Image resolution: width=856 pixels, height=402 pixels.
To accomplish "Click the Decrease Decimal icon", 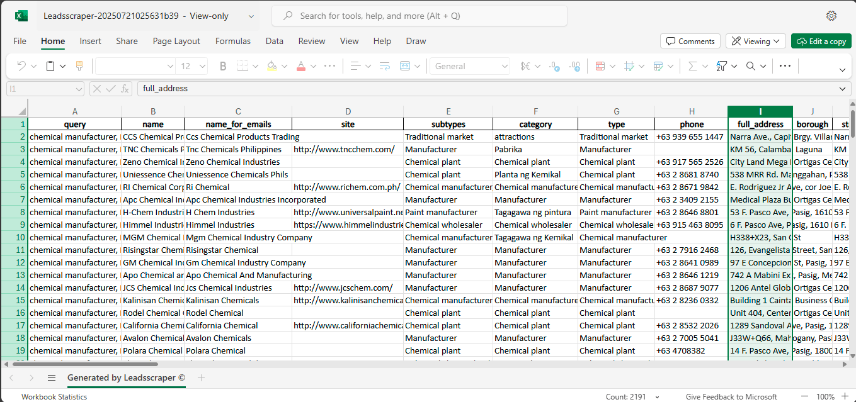I will click(x=574, y=66).
